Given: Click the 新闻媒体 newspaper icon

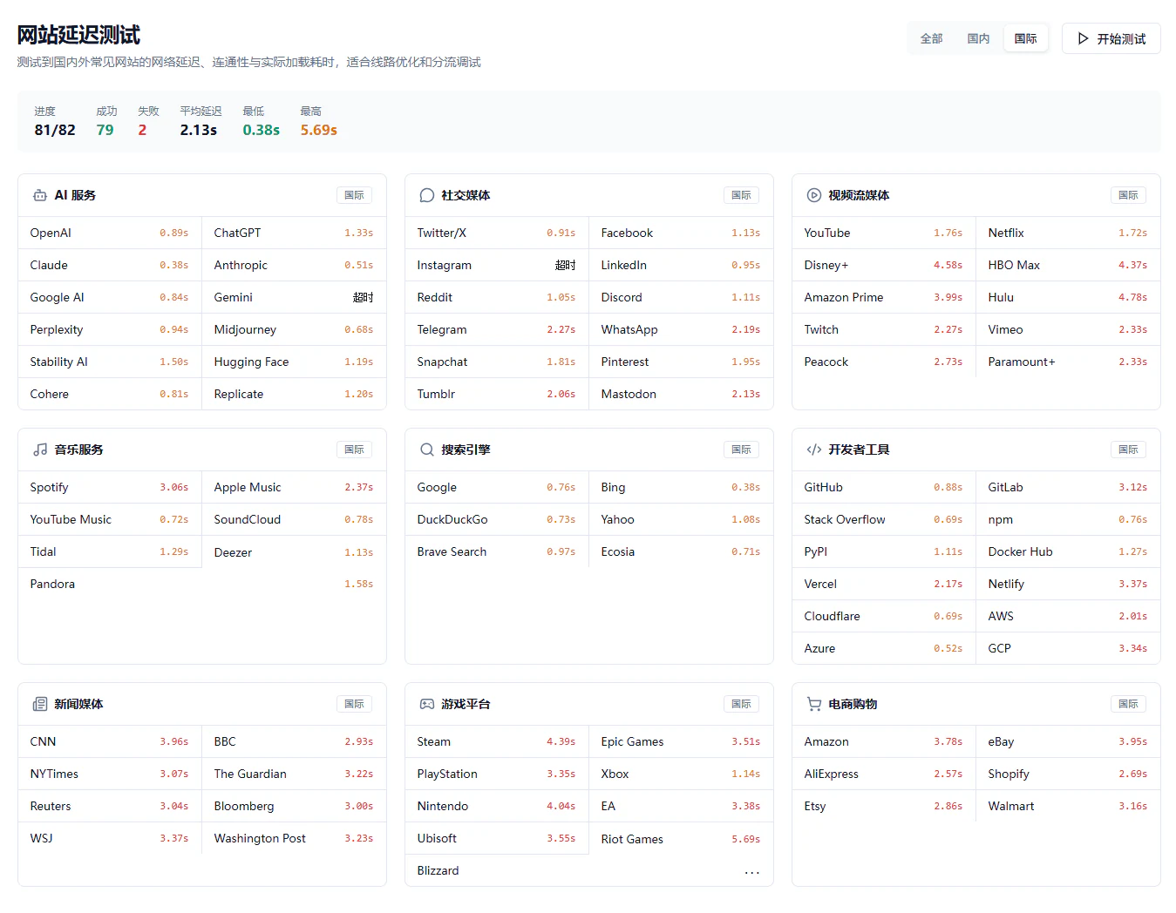Looking at the screenshot, I should point(40,704).
